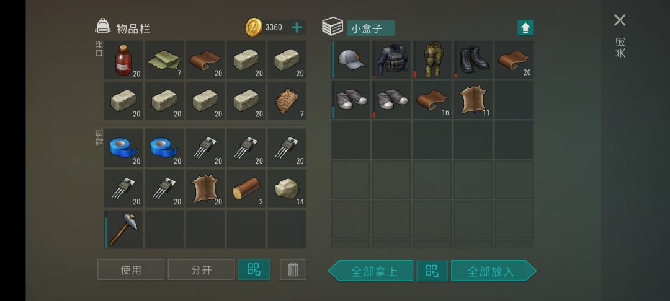Click the 分开 (Split) button
This screenshot has height=301, width=670.
[201, 269]
